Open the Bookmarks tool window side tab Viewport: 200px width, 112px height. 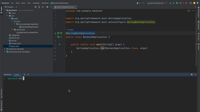[x=1, y=105]
